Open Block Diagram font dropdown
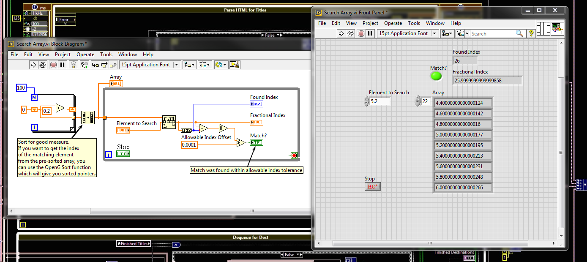587x262 pixels. click(150, 65)
